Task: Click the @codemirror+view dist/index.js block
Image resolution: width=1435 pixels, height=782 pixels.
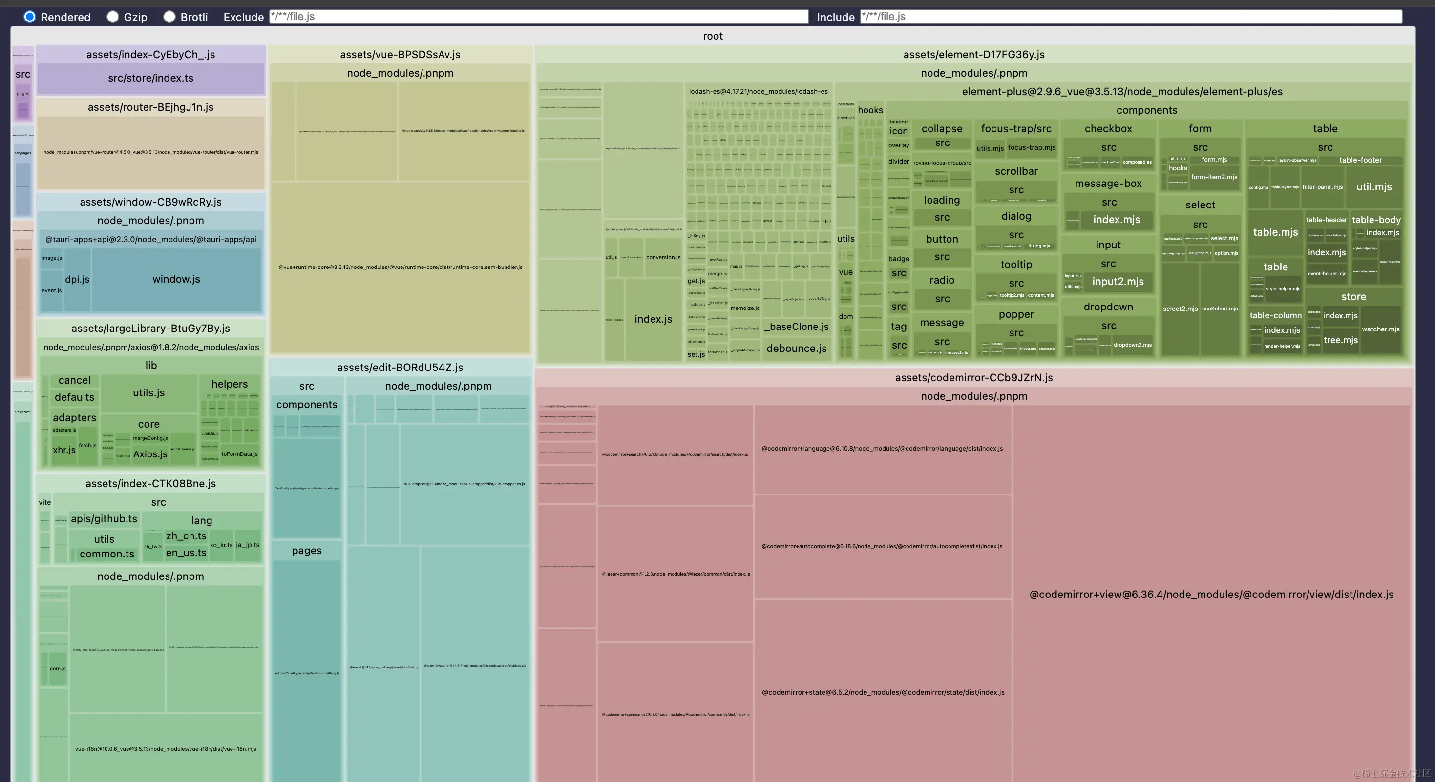Action: (1211, 594)
